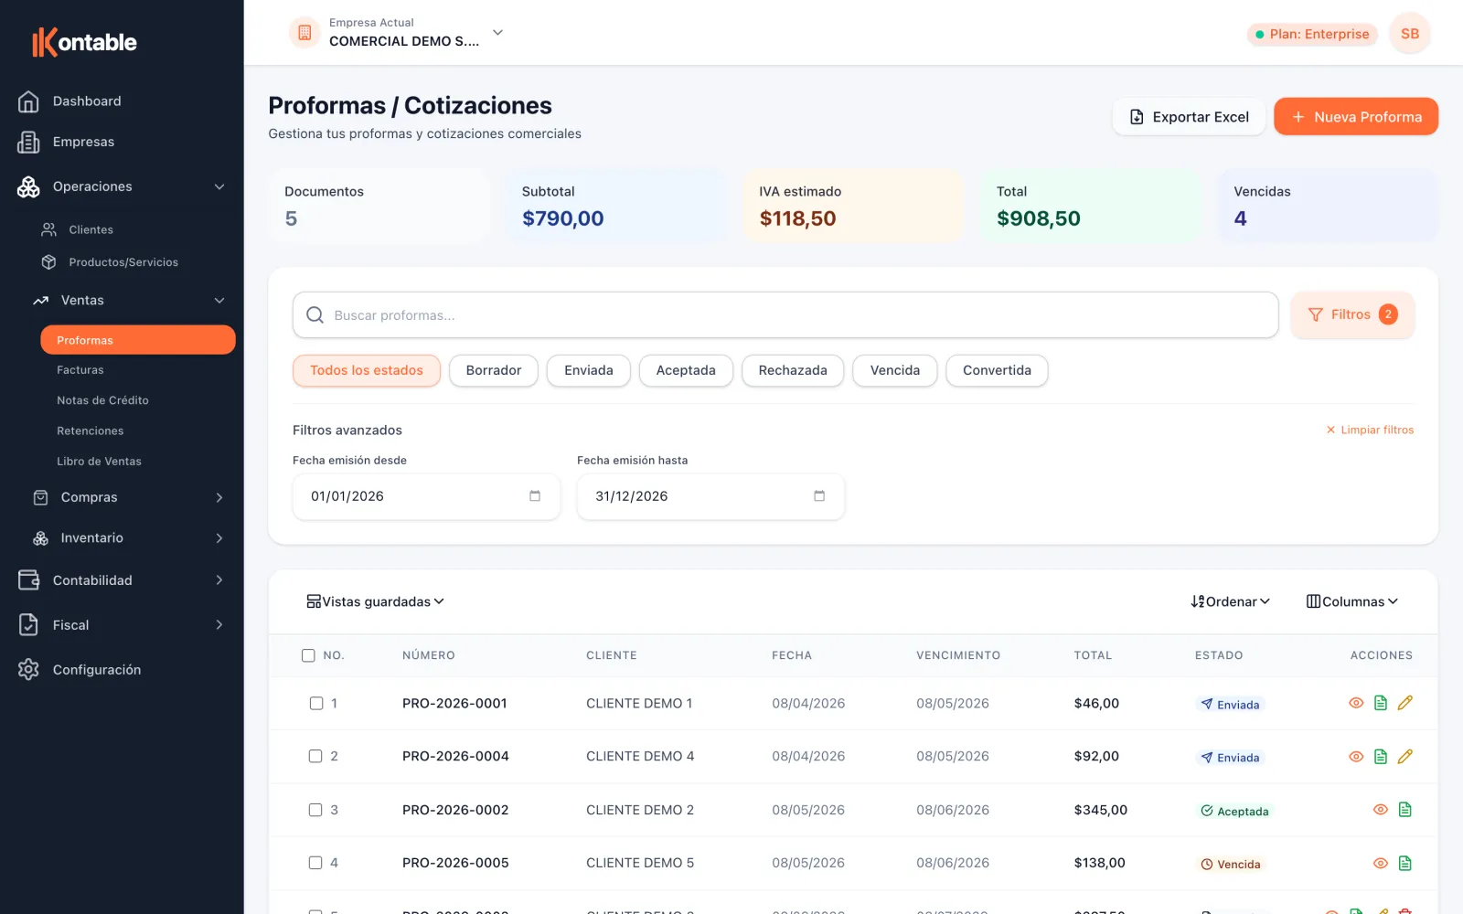Click the Fiscal document icon
The width and height of the screenshot is (1463, 914).
[x=28, y=625]
